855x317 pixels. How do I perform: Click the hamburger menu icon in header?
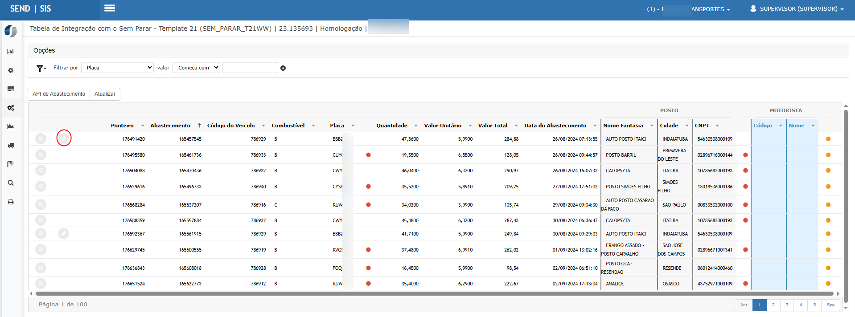pyautogui.click(x=109, y=8)
